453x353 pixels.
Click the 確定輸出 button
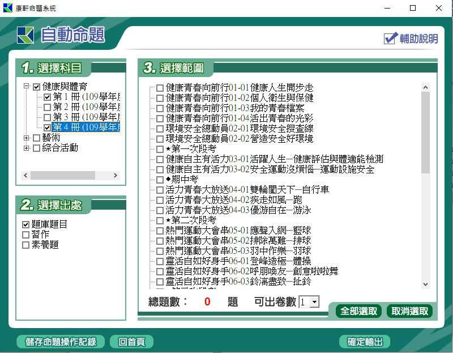(365, 342)
